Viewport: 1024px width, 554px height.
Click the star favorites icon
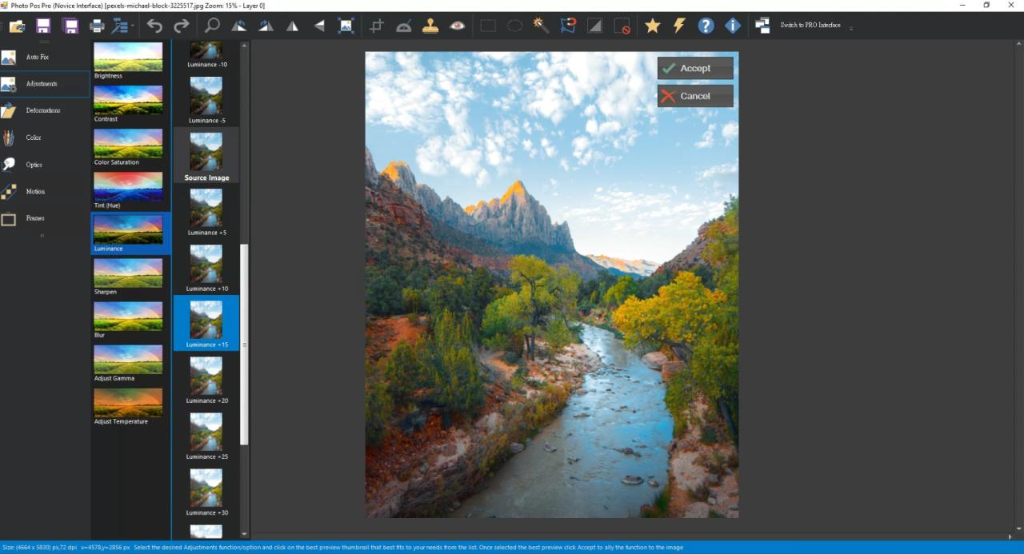(653, 26)
